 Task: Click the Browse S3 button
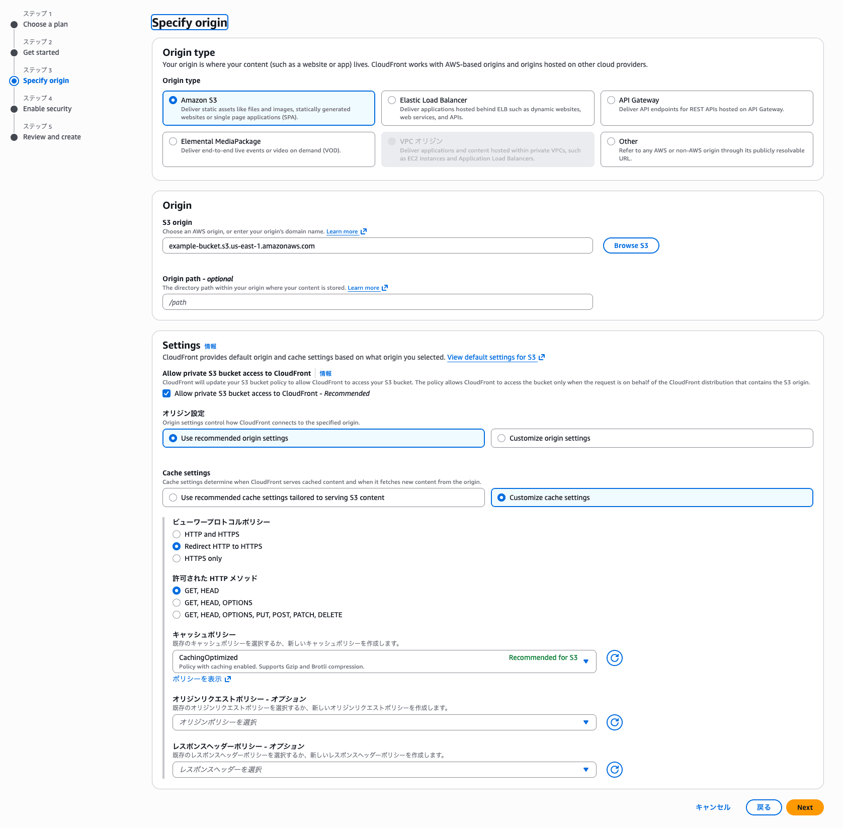[x=631, y=245]
